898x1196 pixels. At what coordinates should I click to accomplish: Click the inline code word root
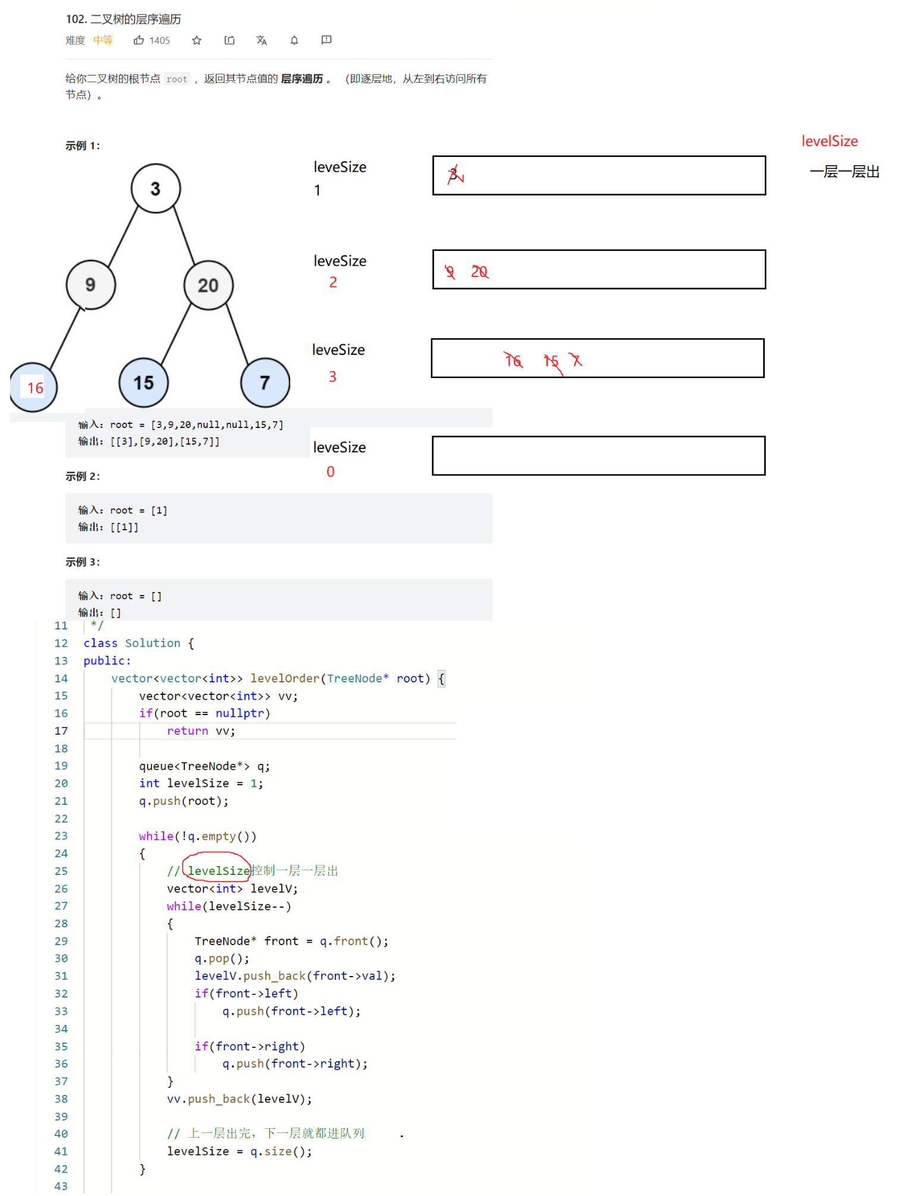[x=177, y=79]
